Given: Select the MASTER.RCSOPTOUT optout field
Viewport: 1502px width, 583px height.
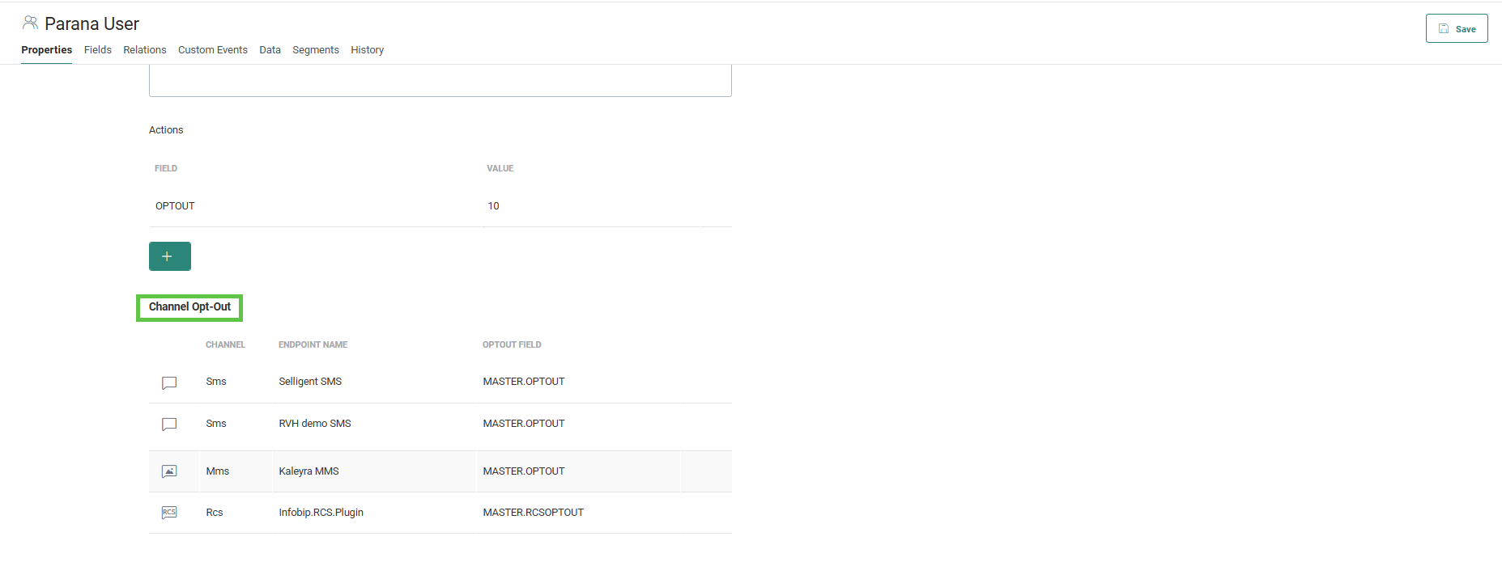Looking at the screenshot, I should click(533, 513).
